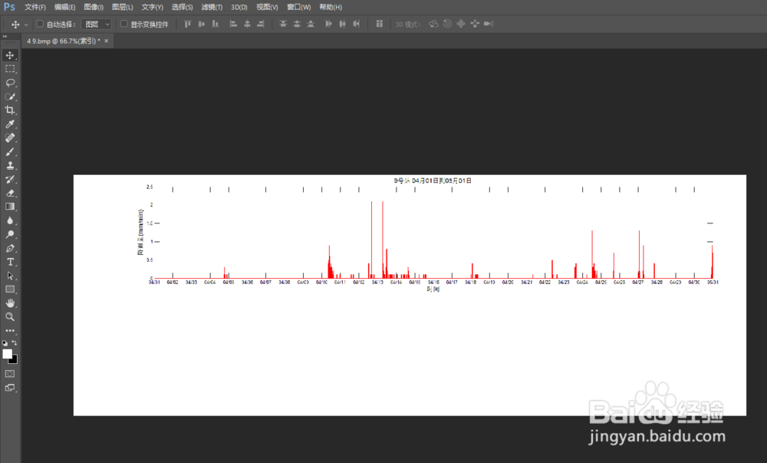Viewport: 767px width, 463px height.
Task: Align left edges in options bar
Action: pyautogui.click(x=233, y=24)
